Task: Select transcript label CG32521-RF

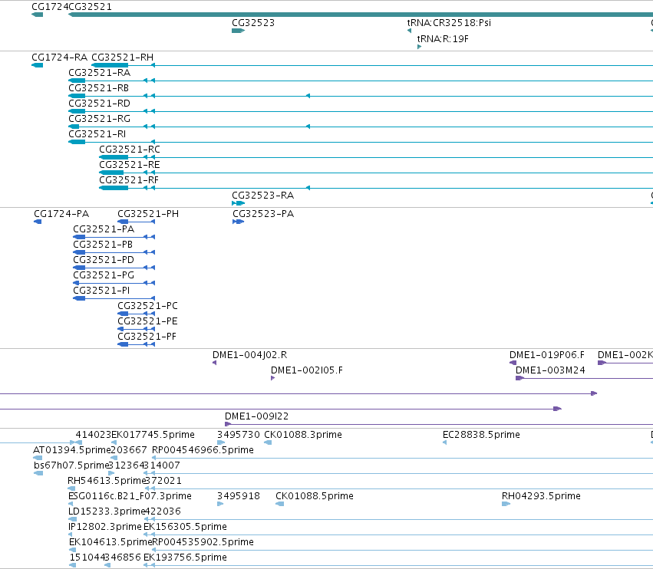Action: 129,180
